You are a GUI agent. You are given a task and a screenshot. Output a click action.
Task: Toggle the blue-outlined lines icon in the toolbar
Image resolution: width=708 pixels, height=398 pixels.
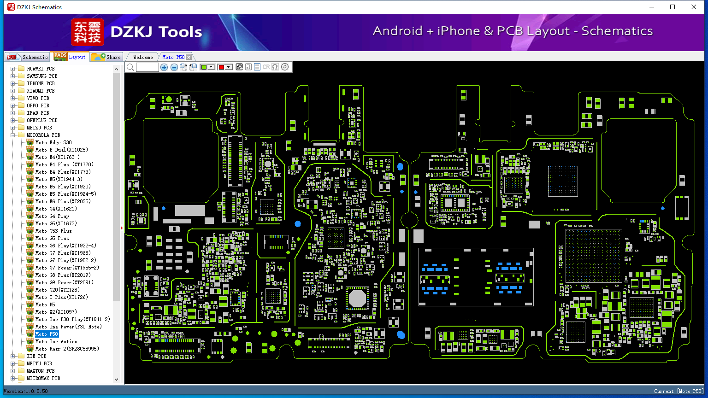pos(257,67)
